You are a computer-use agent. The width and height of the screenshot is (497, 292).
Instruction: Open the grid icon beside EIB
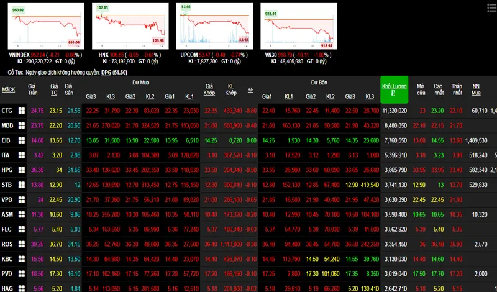(22, 140)
